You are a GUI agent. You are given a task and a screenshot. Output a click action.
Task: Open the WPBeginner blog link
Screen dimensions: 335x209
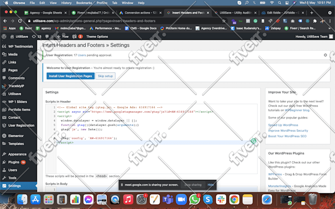pyautogui.click(x=297, y=110)
